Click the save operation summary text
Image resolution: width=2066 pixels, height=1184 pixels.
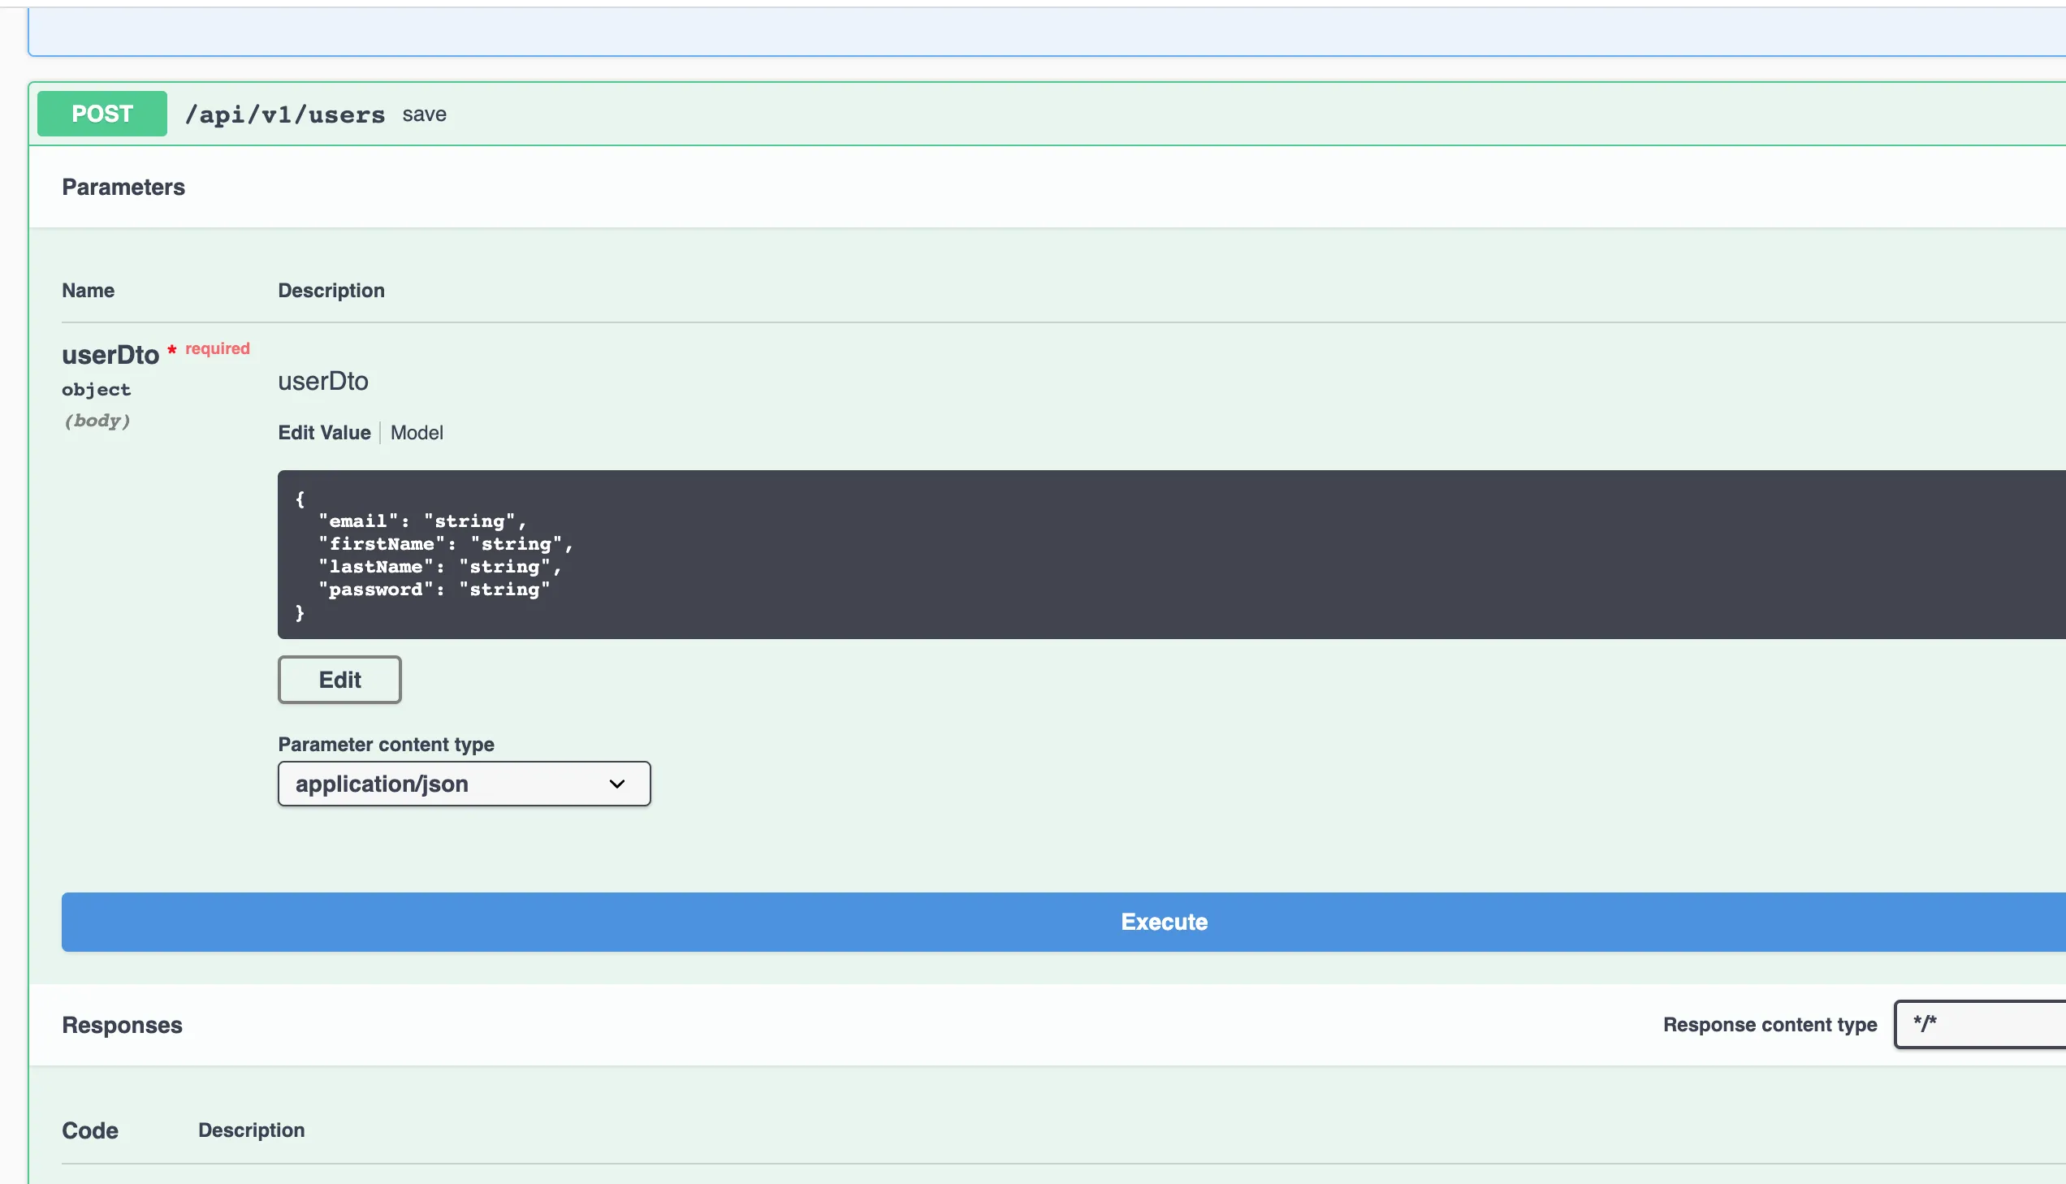pyautogui.click(x=424, y=115)
